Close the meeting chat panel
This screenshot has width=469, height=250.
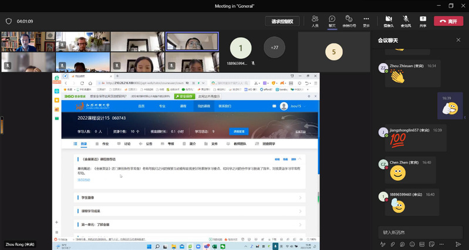(458, 40)
